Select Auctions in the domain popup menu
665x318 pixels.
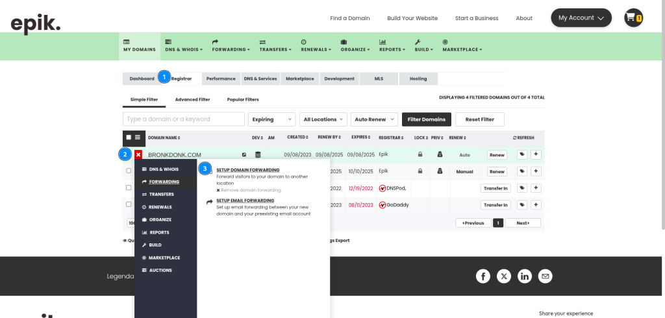(166, 270)
